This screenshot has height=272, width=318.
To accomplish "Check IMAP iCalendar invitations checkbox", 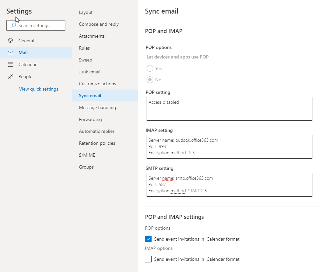I will (148, 259).
